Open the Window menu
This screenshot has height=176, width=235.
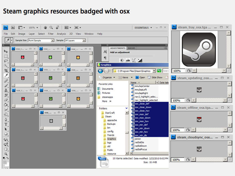click(x=89, y=34)
